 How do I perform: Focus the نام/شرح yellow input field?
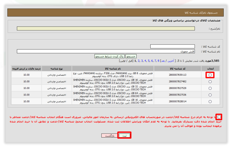106,28
